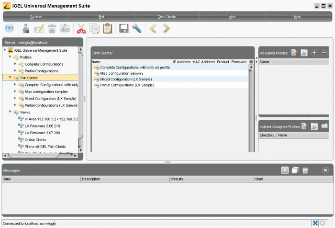Select LX Firmware 3.07.200 view
The image size is (335, 228).
(x=42, y=133)
